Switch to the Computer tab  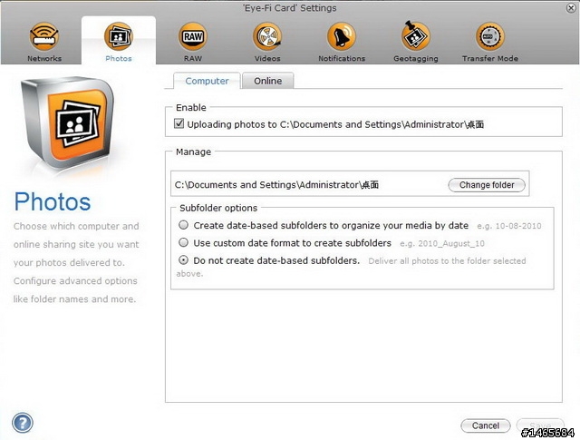pos(207,81)
